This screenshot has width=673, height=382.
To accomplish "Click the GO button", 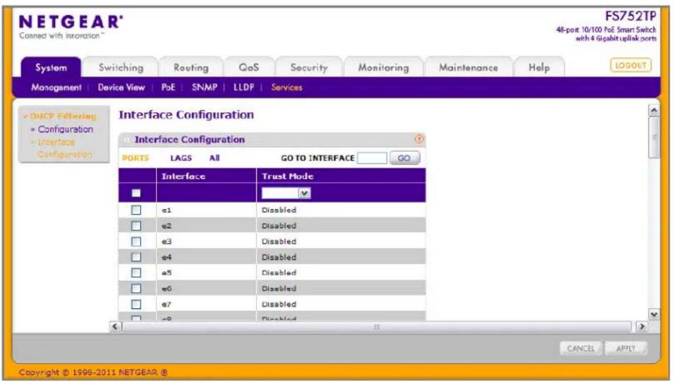I will tap(404, 158).
